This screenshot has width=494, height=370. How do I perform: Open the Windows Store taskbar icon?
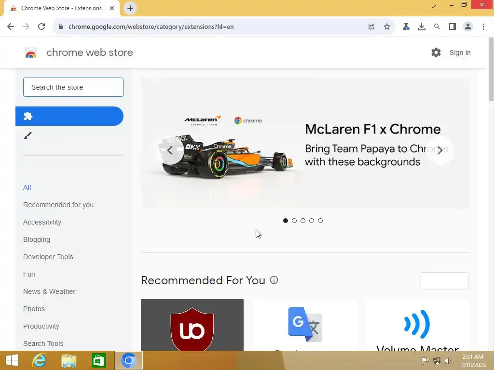click(x=98, y=360)
